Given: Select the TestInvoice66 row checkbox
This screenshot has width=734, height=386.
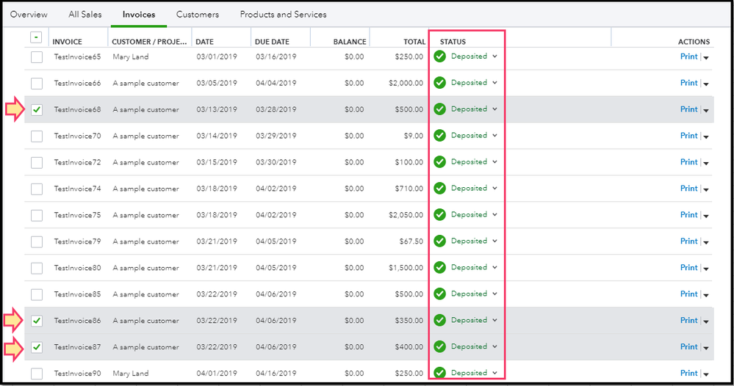Looking at the screenshot, I should click(37, 83).
